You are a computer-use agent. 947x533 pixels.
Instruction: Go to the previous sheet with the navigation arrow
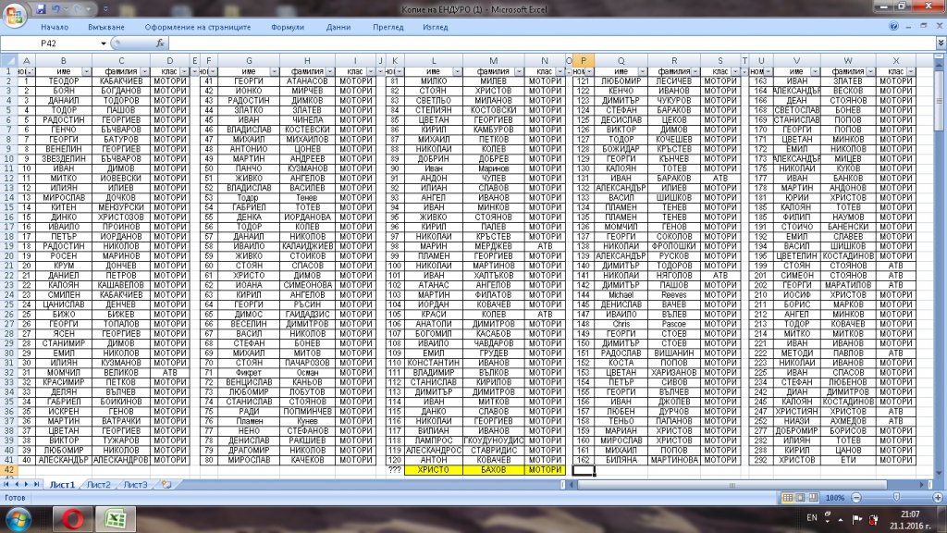click(17, 485)
